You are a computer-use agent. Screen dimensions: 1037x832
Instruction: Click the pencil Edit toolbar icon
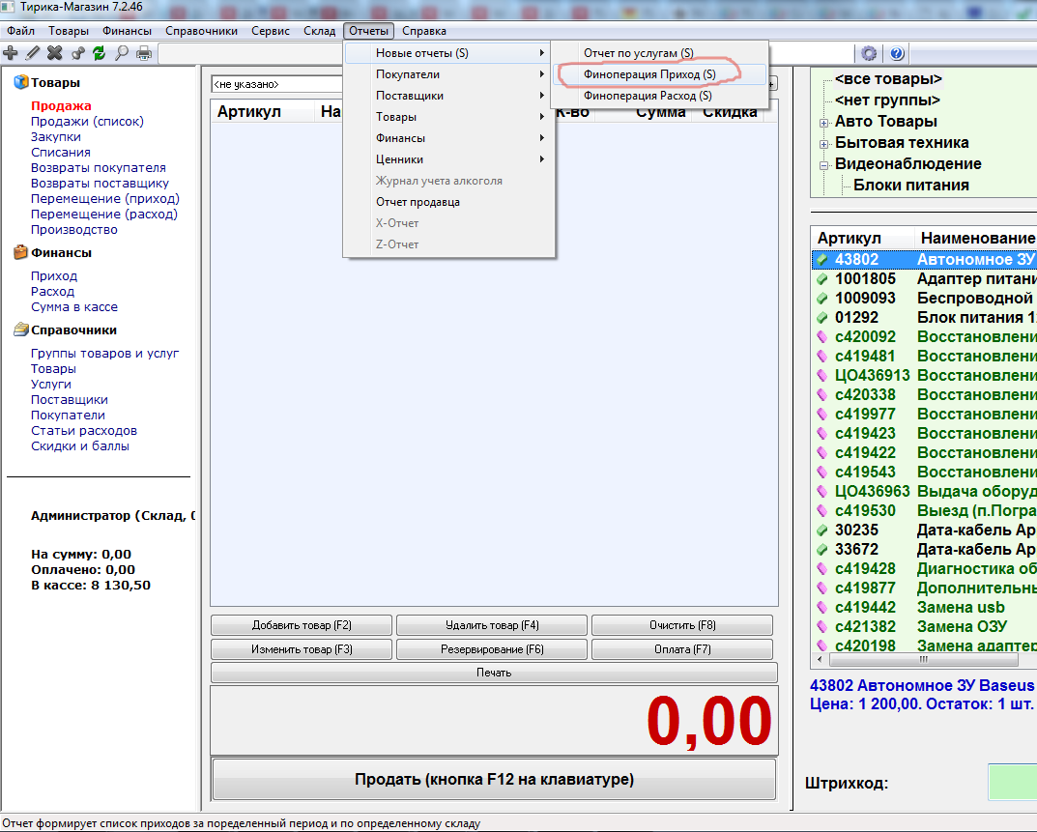[33, 53]
